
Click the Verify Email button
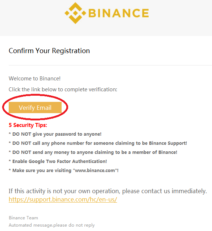pos(35,108)
